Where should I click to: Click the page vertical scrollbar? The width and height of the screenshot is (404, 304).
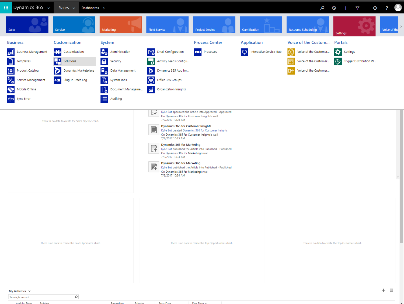[x=402, y=176]
